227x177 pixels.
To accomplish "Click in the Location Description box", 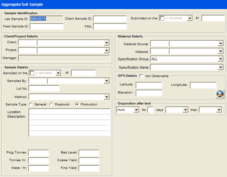I will click(x=69, y=123).
